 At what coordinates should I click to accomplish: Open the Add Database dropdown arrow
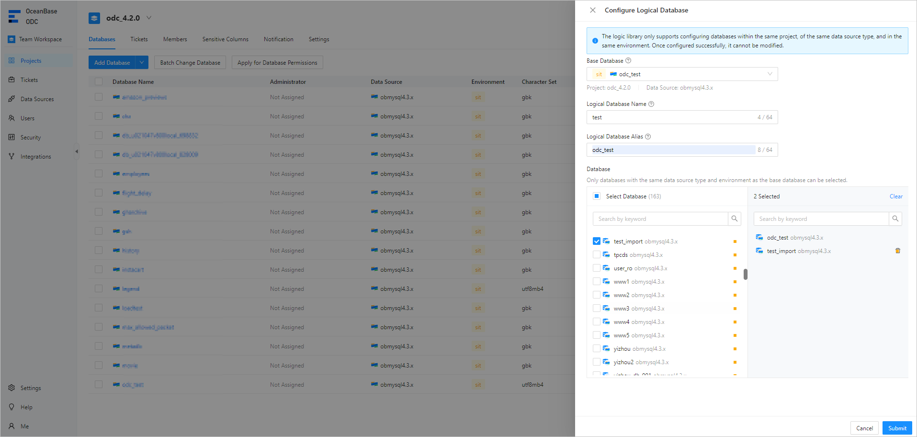142,63
